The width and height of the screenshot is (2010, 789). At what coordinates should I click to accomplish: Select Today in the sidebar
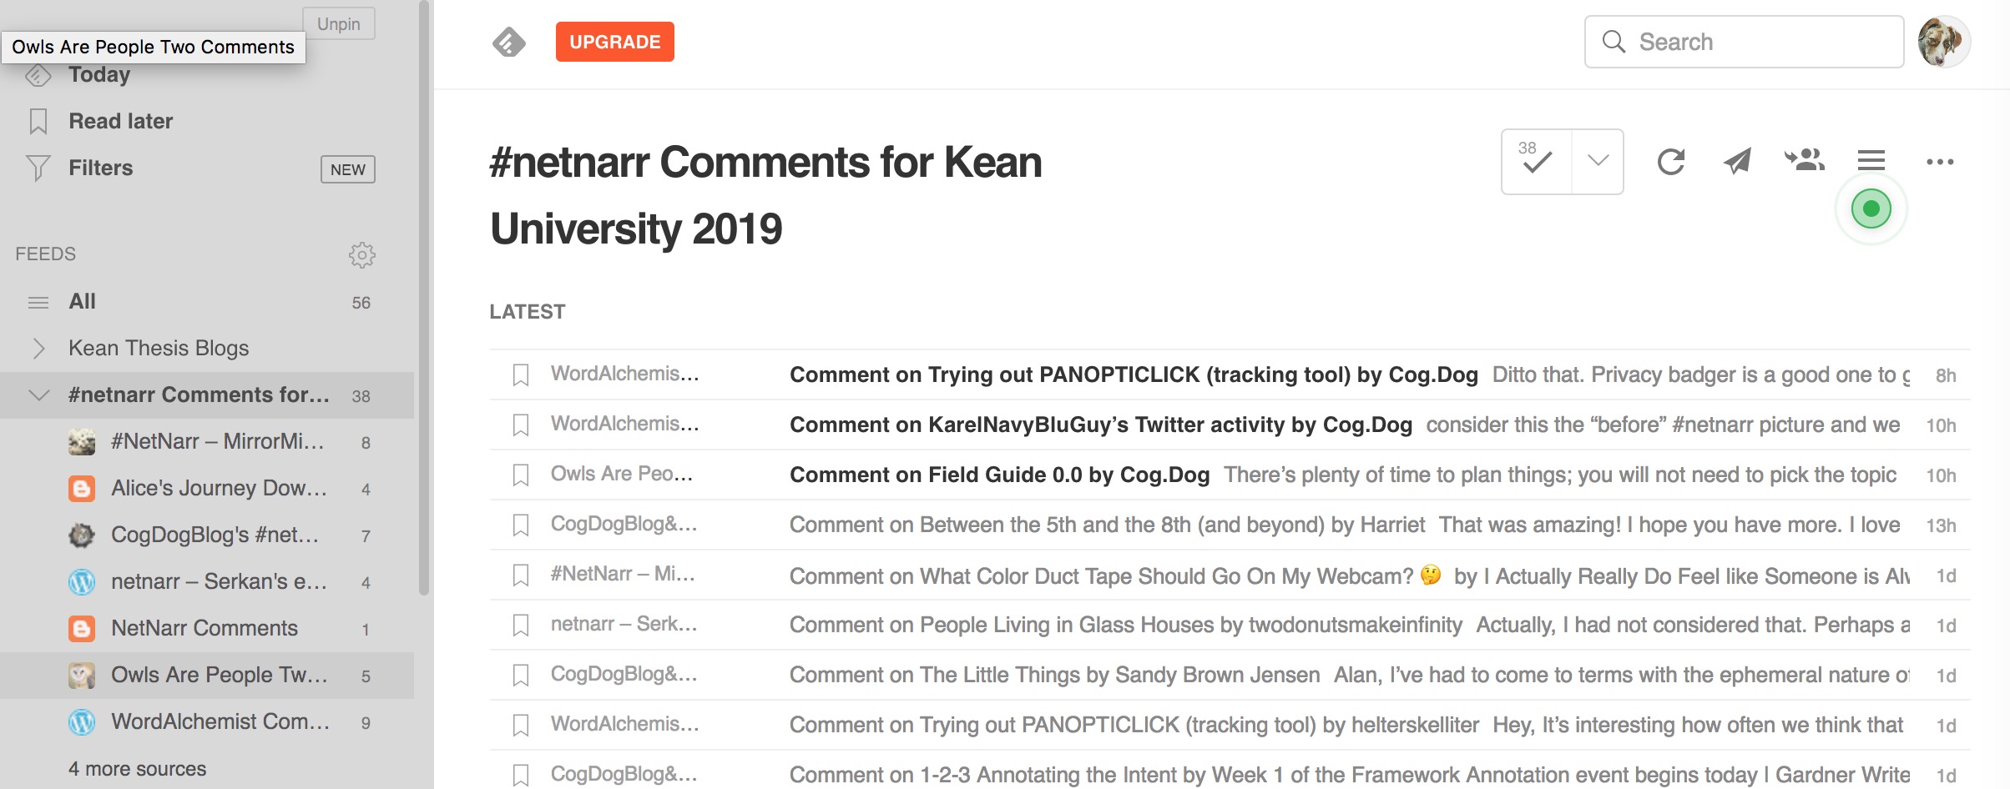coord(98,73)
